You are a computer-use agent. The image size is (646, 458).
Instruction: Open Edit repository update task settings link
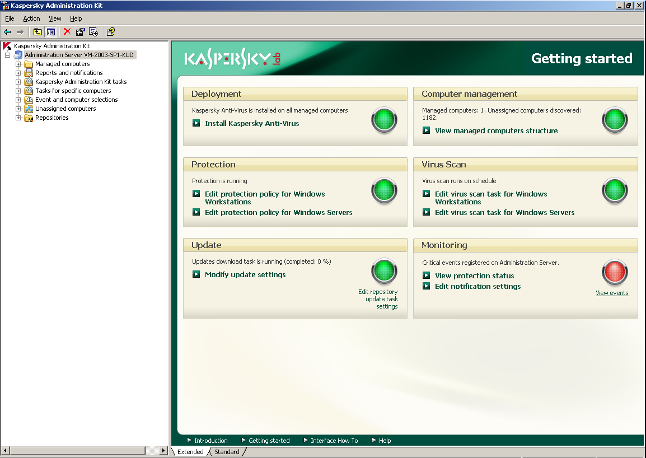click(x=378, y=299)
